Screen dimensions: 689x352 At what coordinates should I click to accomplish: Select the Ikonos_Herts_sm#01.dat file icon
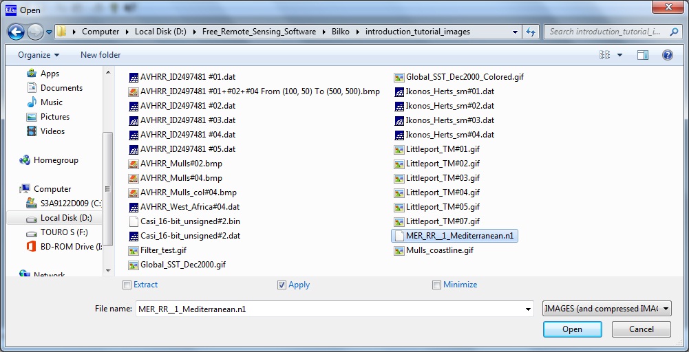click(399, 91)
